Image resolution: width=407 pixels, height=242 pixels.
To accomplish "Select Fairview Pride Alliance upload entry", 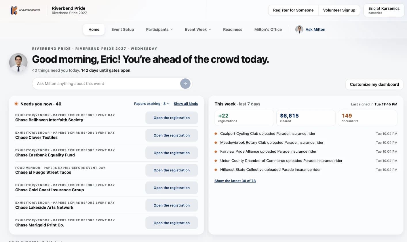I will tap(306, 152).
